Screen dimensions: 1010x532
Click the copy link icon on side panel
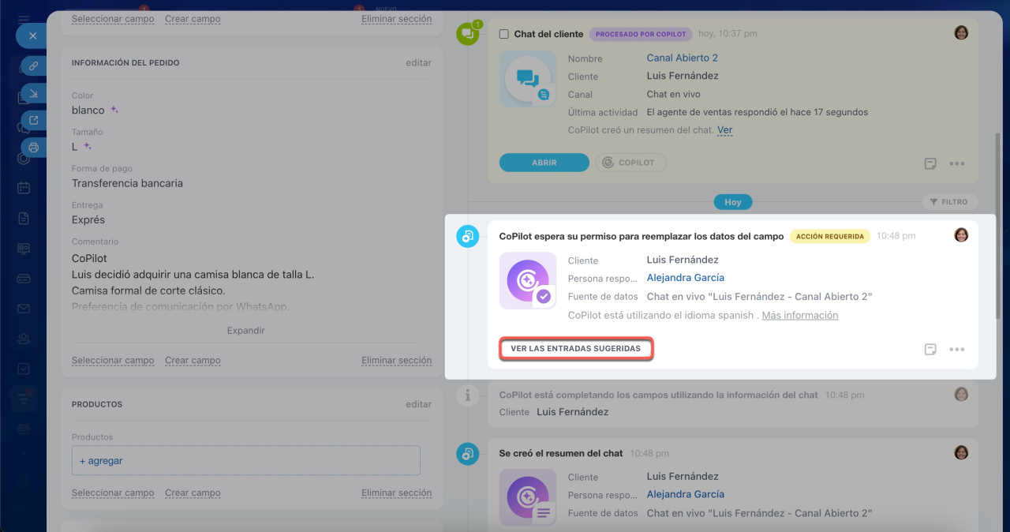[x=33, y=66]
